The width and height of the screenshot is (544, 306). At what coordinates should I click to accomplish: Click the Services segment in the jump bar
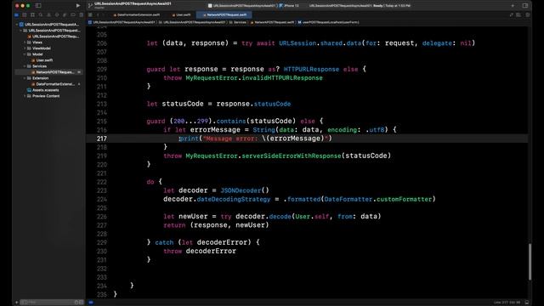point(238,22)
